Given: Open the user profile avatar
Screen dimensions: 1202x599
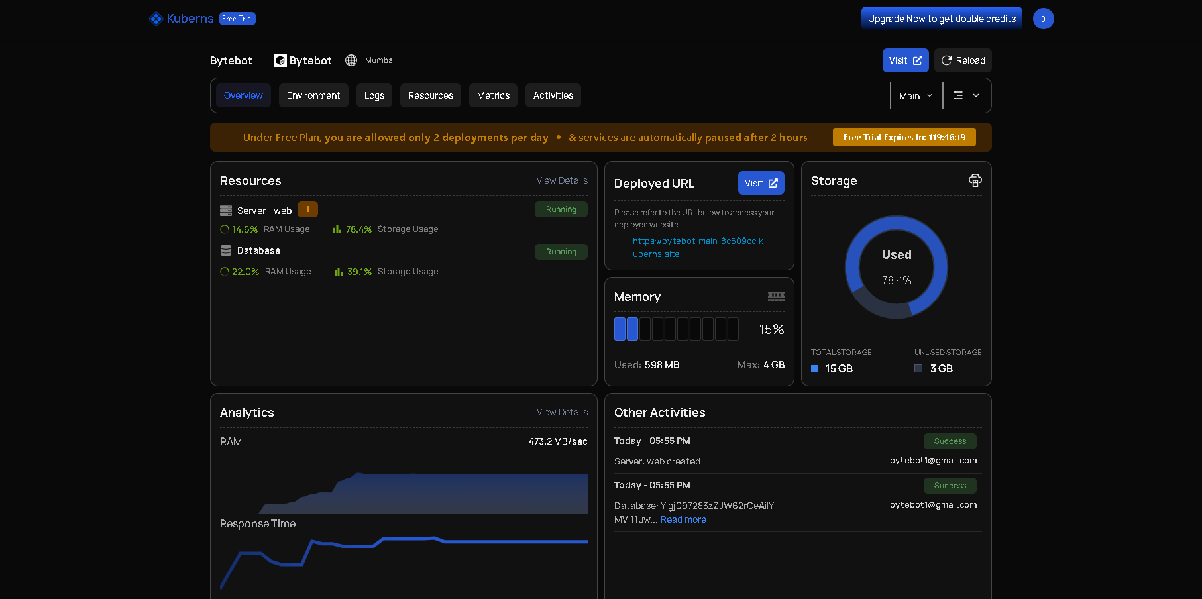Looking at the screenshot, I should pyautogui.click(x=1043, y=19).
